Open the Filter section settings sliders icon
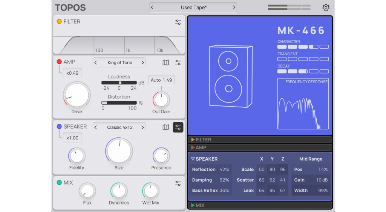The width and height of the screenshot is (386, 212). tap(178, 22)
